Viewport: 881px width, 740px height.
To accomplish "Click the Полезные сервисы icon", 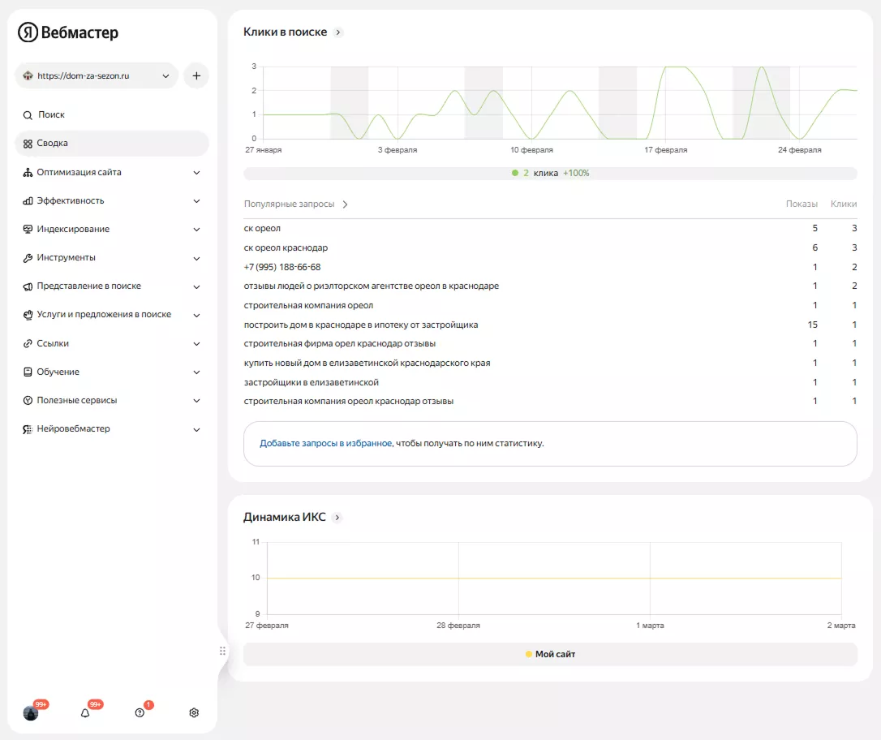I will pos(28,401).
